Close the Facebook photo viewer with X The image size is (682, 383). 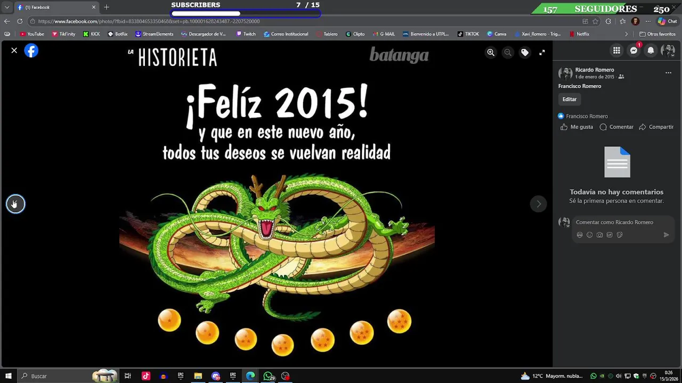[x=14, y=51]
